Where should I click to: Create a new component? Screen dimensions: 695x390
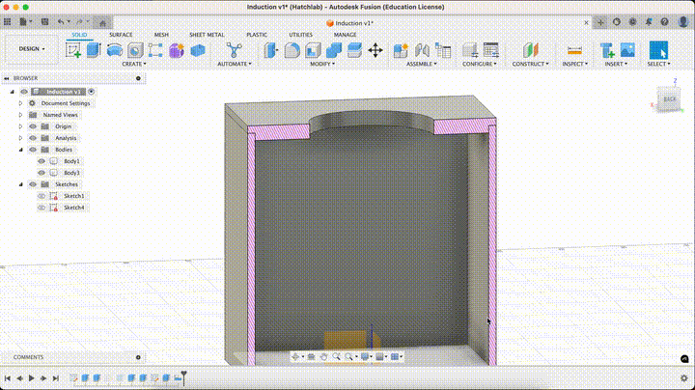[401, 50]
